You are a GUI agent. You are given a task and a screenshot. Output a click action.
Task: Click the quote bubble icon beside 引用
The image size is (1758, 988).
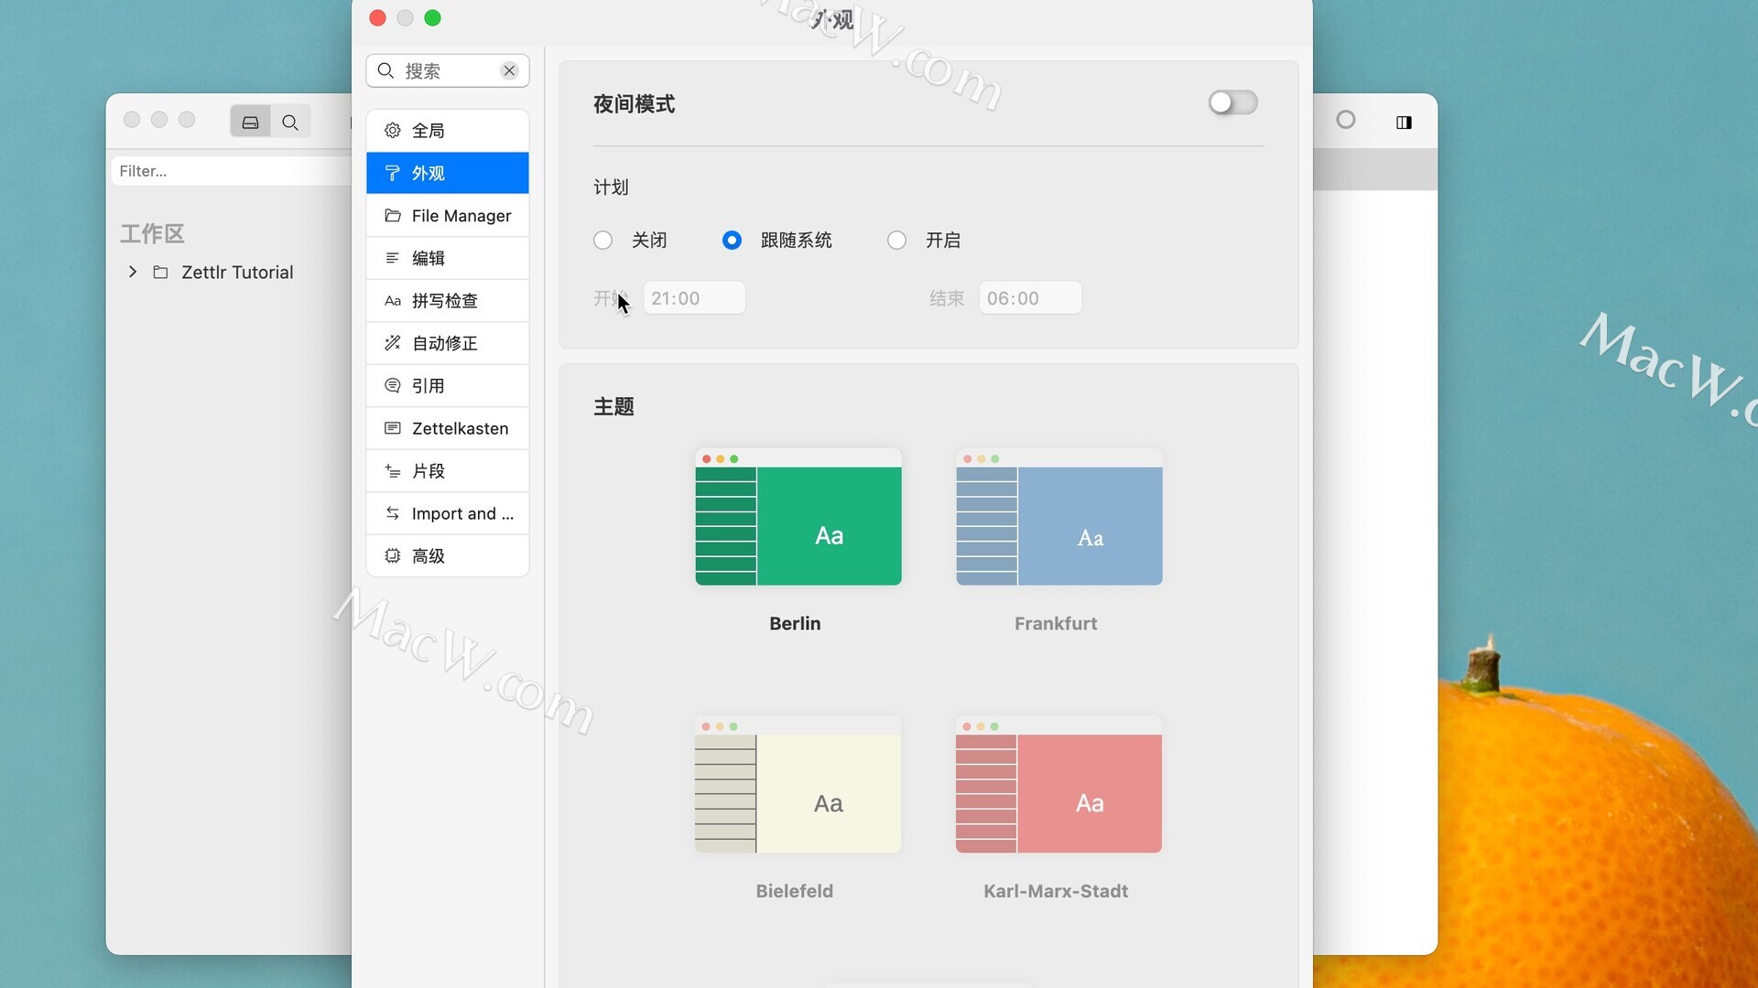coord(393,386)
